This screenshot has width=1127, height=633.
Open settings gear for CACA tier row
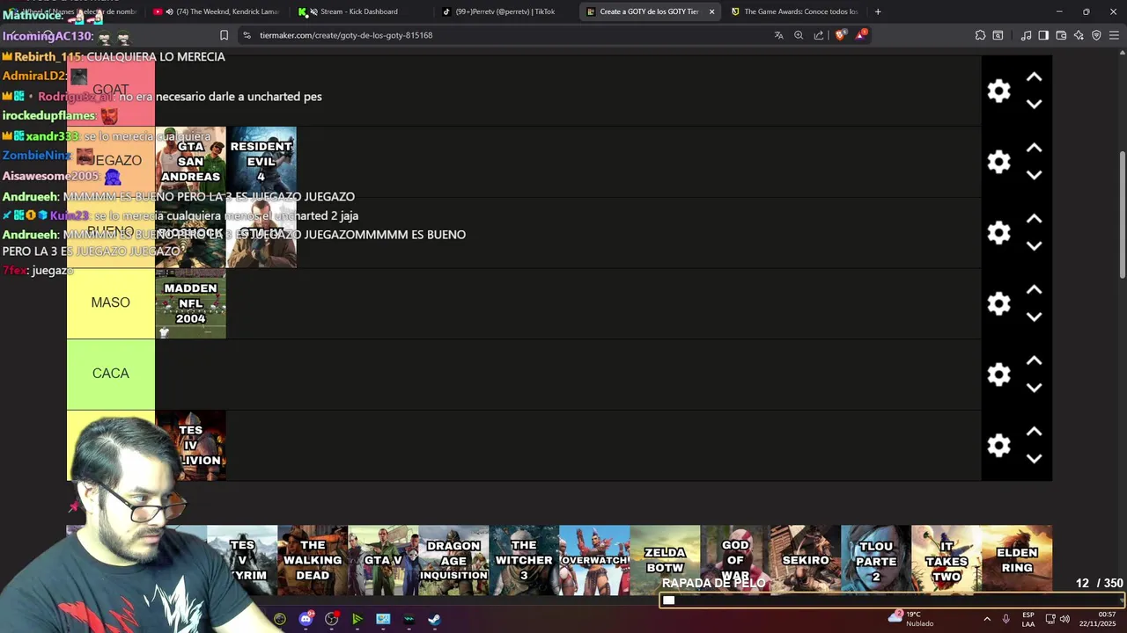998,375
